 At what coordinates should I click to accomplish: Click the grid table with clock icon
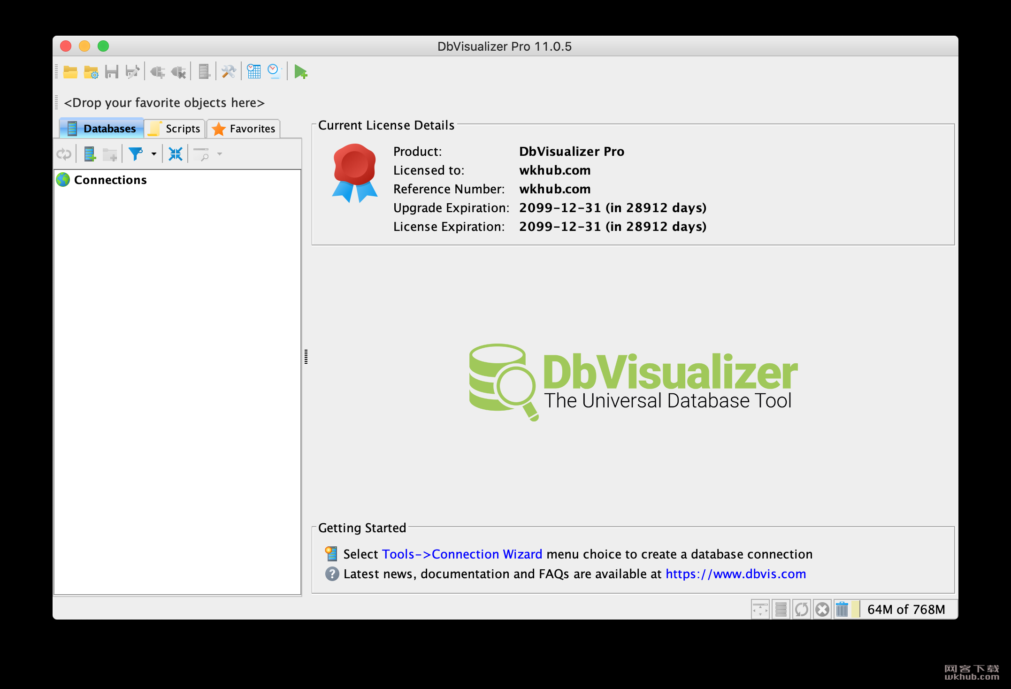point(254,71)
